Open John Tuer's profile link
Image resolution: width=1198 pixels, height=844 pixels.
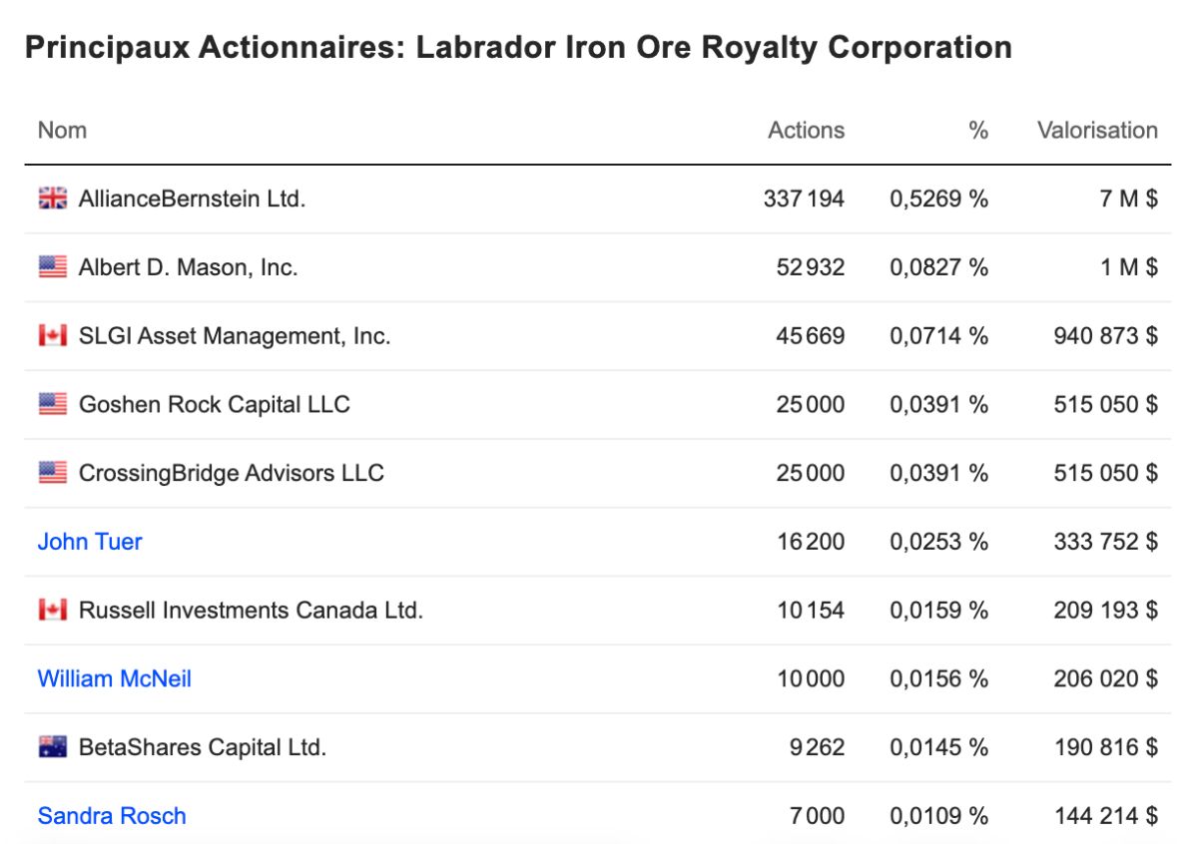pyautogui.click(x=90, y=542)
